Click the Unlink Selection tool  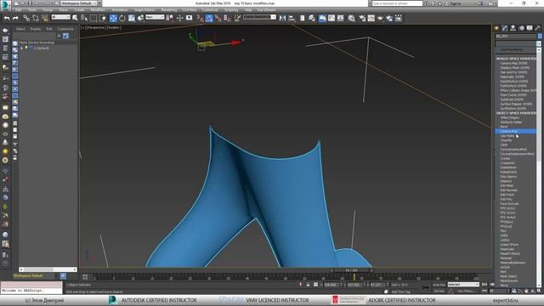click(36, 18)
